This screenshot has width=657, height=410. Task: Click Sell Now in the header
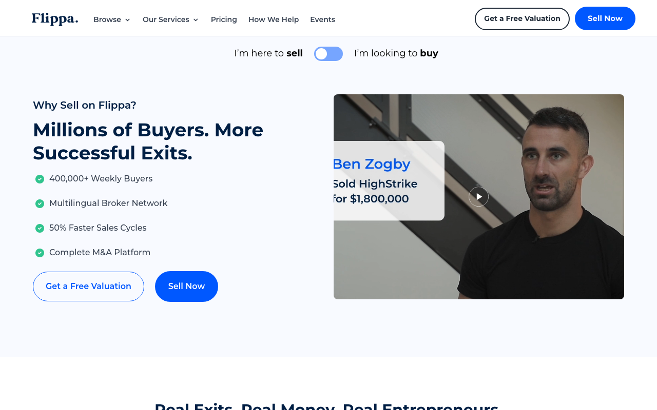pos(605,18)
